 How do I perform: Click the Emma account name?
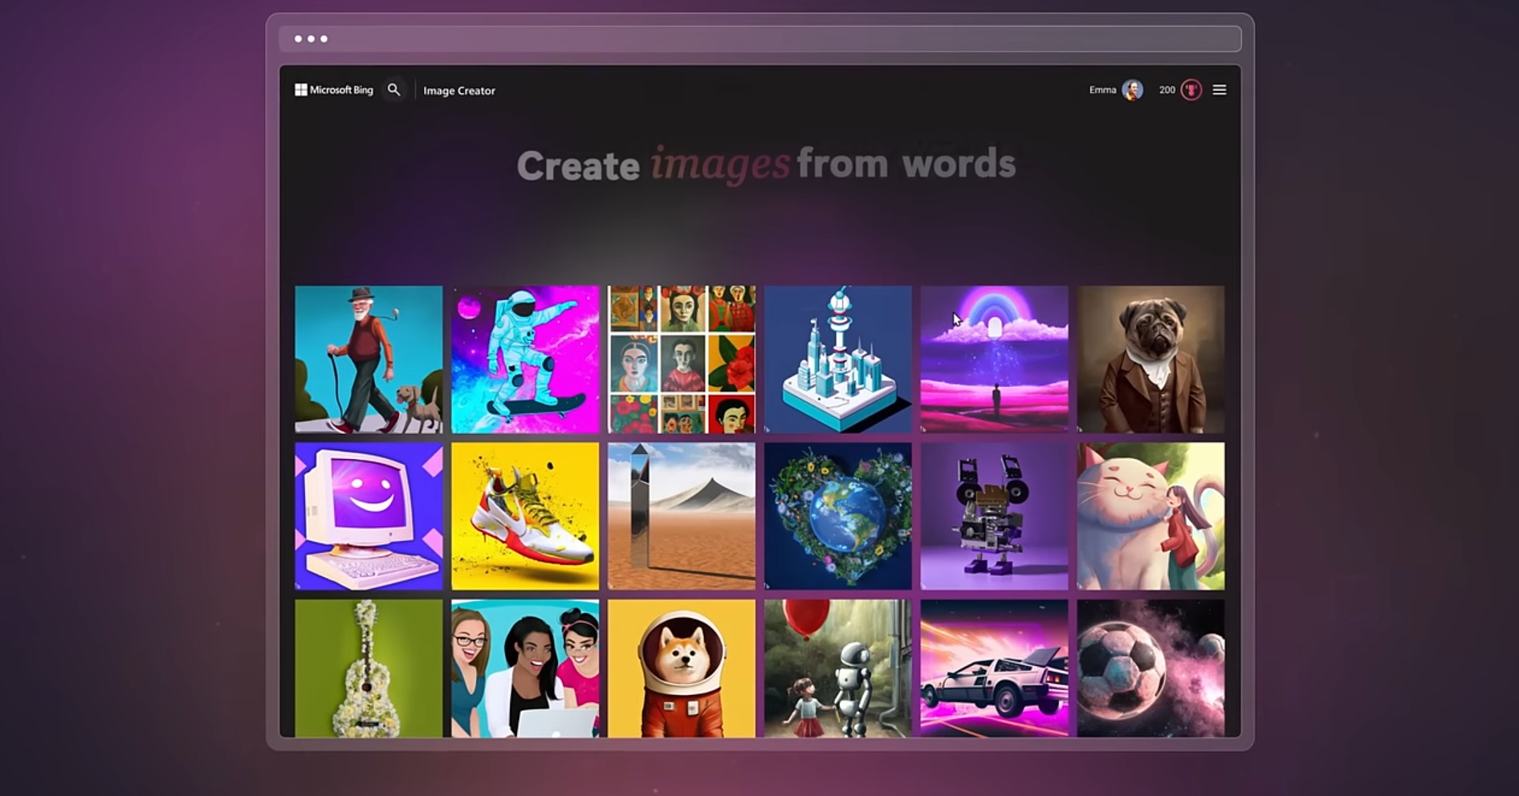(x=1102, y=90)
